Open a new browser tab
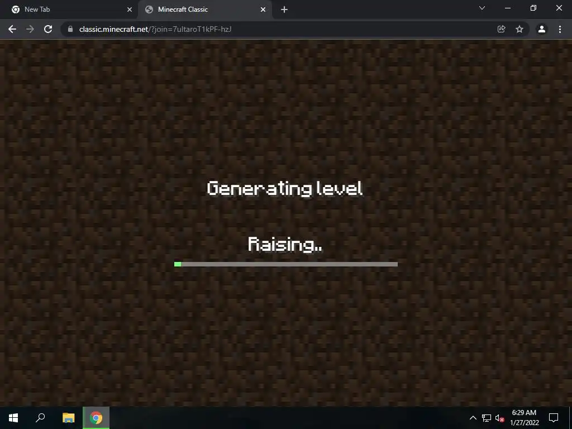This screenshot has height=429, width=572. coord(284,9)
